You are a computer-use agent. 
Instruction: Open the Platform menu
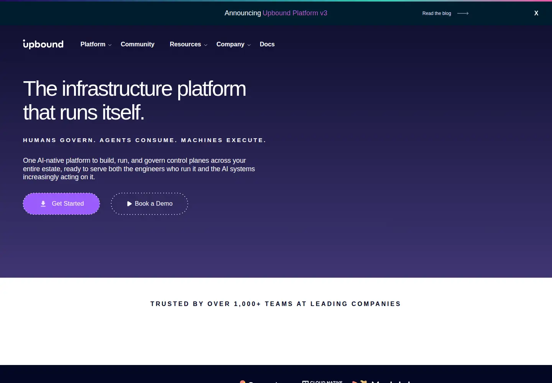93,44
